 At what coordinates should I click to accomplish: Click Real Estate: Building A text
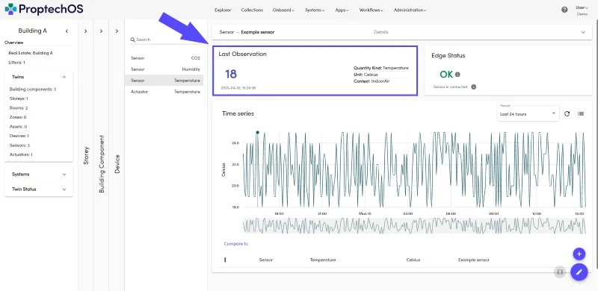(x=31, y=53)
